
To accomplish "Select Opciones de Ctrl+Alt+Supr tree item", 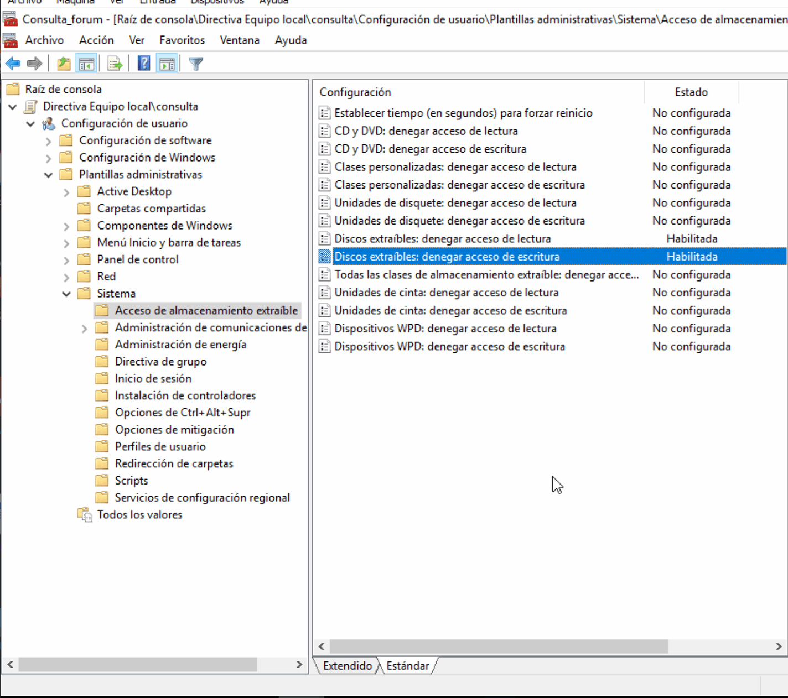I will [x=183, y=413].
